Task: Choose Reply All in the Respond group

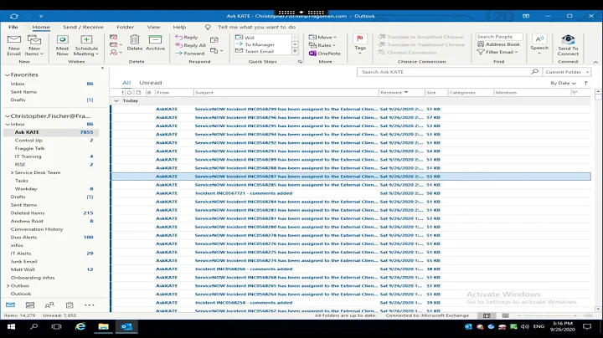Action: point(190,45)
